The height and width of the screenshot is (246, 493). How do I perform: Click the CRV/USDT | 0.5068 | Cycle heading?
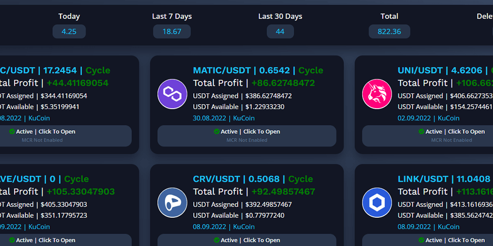click(253, 179)
